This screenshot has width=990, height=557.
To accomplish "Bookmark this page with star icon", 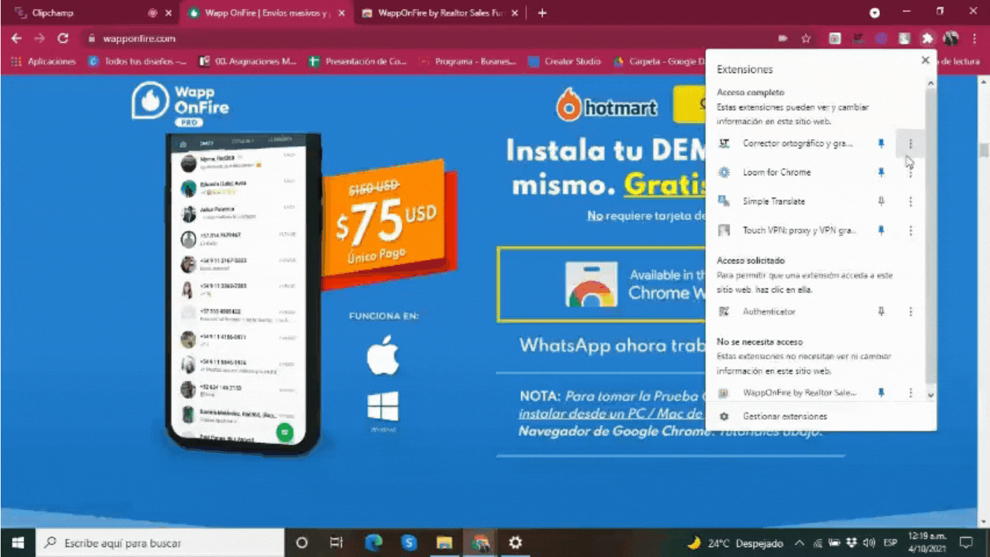I will pos(806,39).
